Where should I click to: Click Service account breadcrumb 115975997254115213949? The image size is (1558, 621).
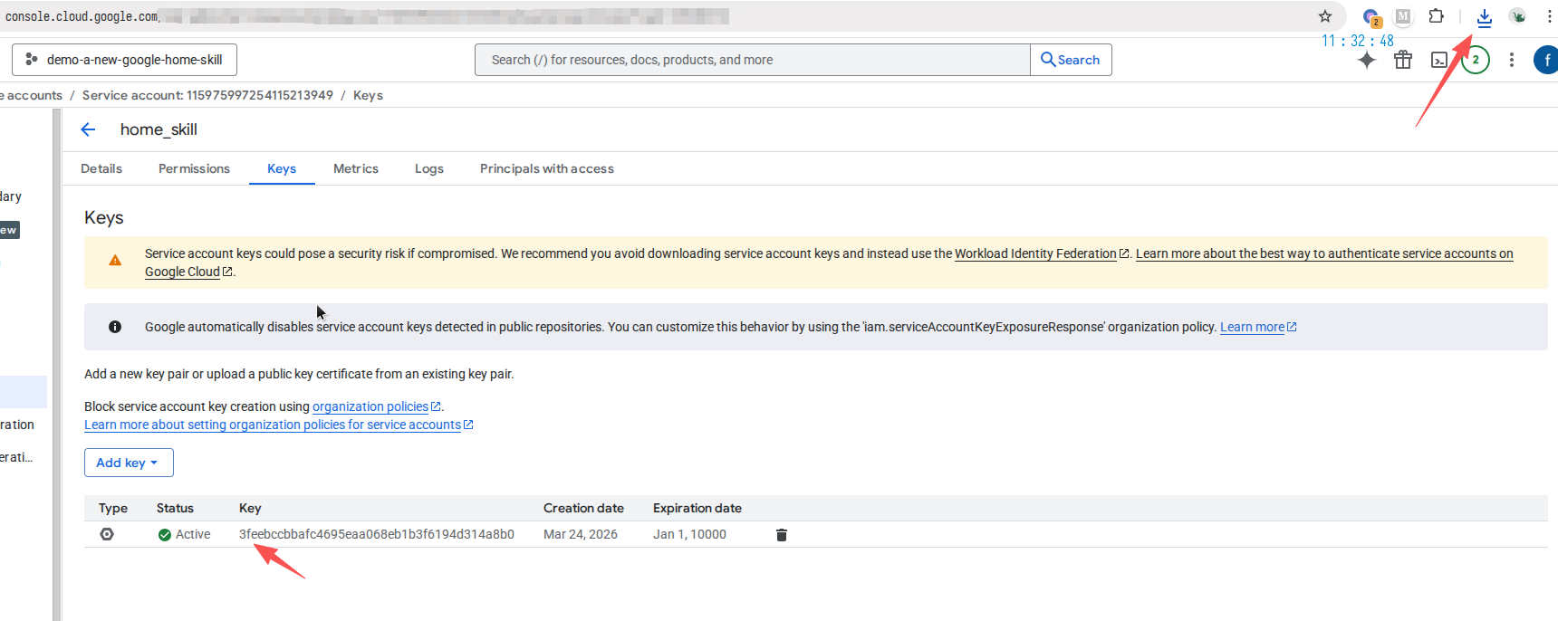point(207,95)
